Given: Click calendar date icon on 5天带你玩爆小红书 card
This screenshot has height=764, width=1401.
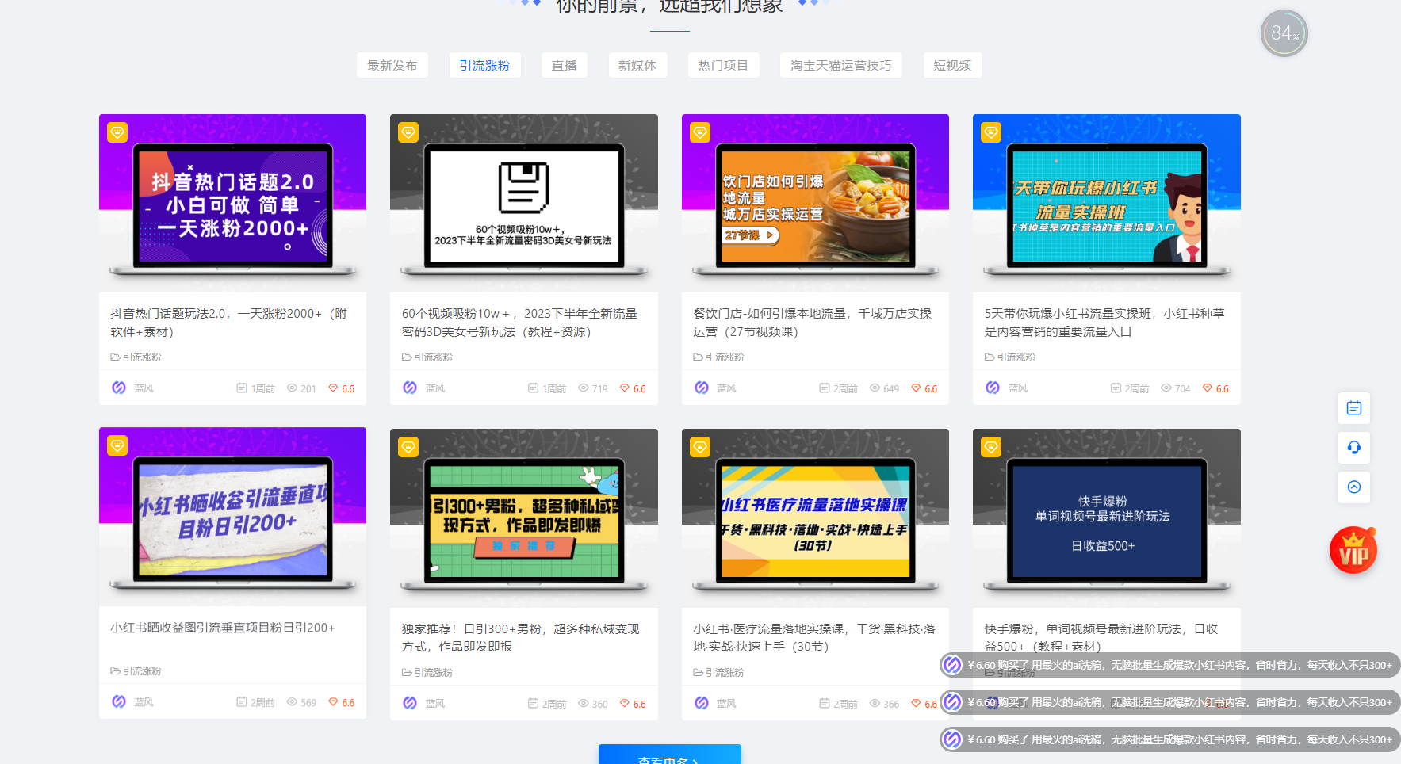Looking at the screenshot, I should 1116,388.
